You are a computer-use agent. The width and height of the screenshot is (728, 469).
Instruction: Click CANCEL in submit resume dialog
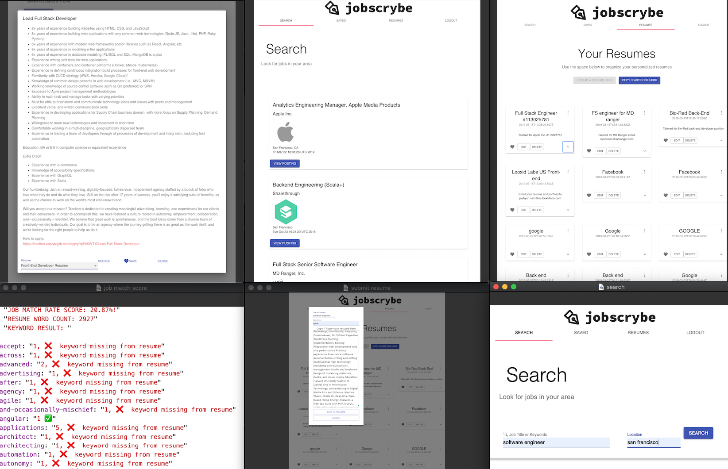tap(336, 418)
